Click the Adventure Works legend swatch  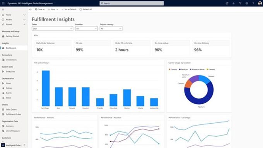point(191,69)
